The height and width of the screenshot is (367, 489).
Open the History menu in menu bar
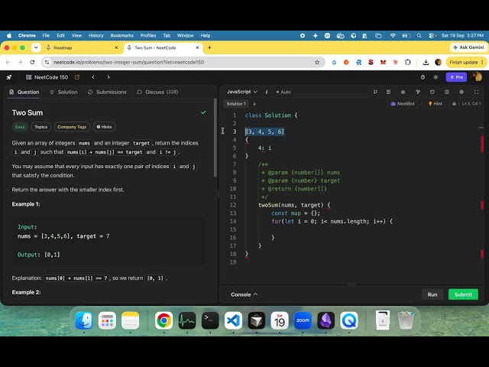click(96, 36)
